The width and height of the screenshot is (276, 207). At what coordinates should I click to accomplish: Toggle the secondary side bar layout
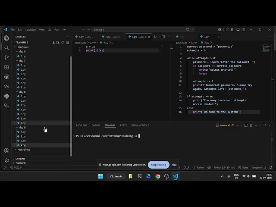243,30
